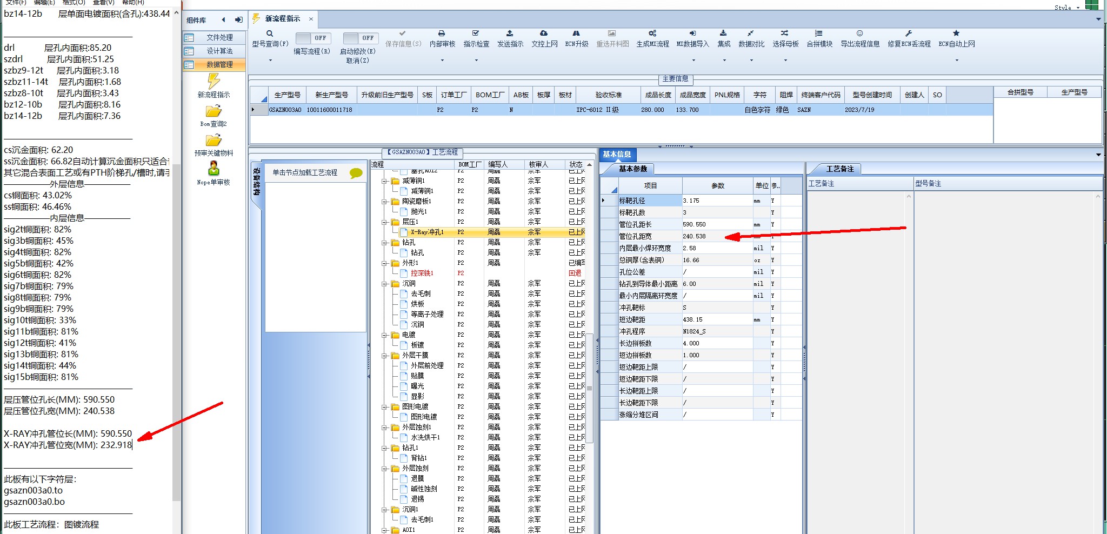Click the MI数据导入 import icon
This screenshot has height=534, width=1107.
[692, 34]
